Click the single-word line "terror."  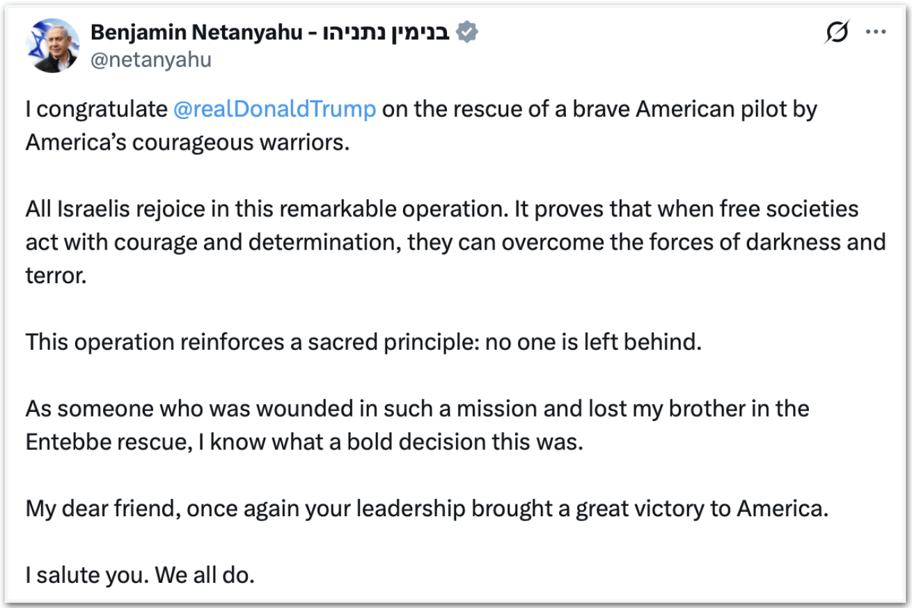[56, 275]
